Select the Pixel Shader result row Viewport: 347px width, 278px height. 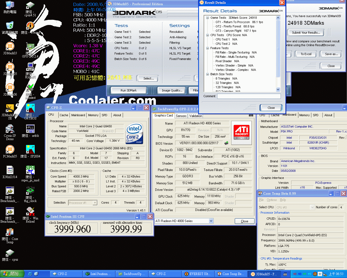point(227,61)
